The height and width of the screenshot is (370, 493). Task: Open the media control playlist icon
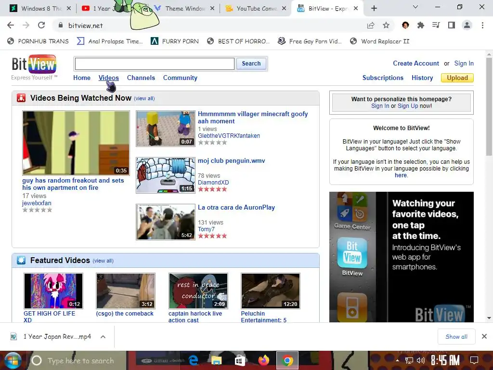[x=436, y=25]
